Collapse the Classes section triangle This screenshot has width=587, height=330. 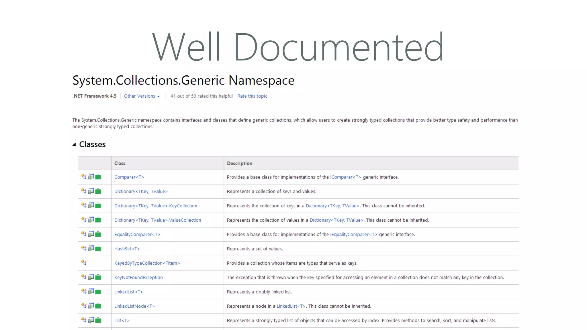74,145
